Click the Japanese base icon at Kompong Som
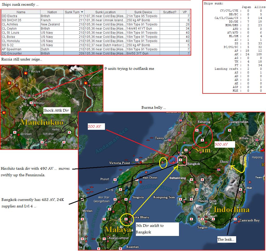This screenshot has width=266, height=251. [181, 199]
